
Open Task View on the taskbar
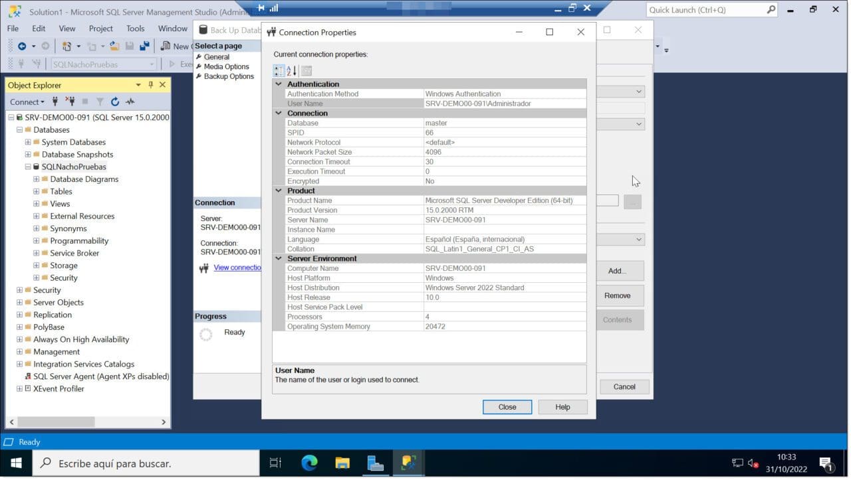tap(275, 463)
